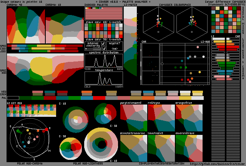Click the temperature cold-warm graph
Screen dimensions: 246x166
104,78
